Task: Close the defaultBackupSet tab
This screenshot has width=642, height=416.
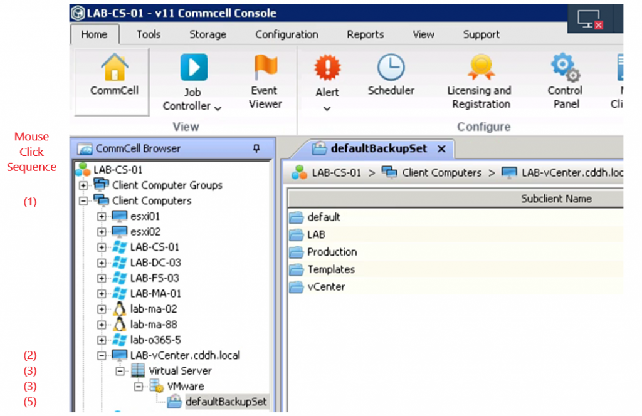Action: (x=441, y=149)
